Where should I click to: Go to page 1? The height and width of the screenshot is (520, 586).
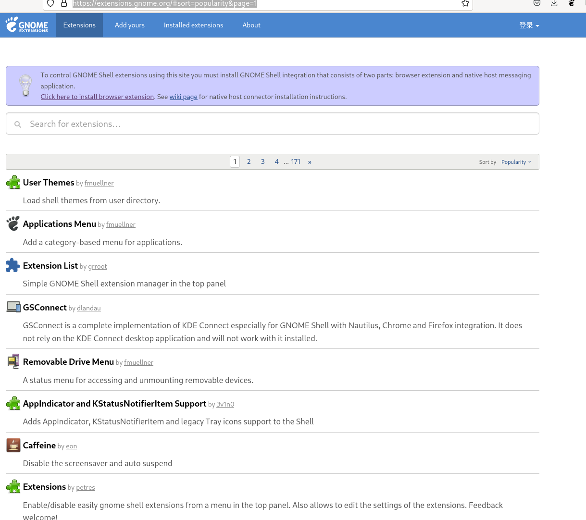(x=235, y=161)
